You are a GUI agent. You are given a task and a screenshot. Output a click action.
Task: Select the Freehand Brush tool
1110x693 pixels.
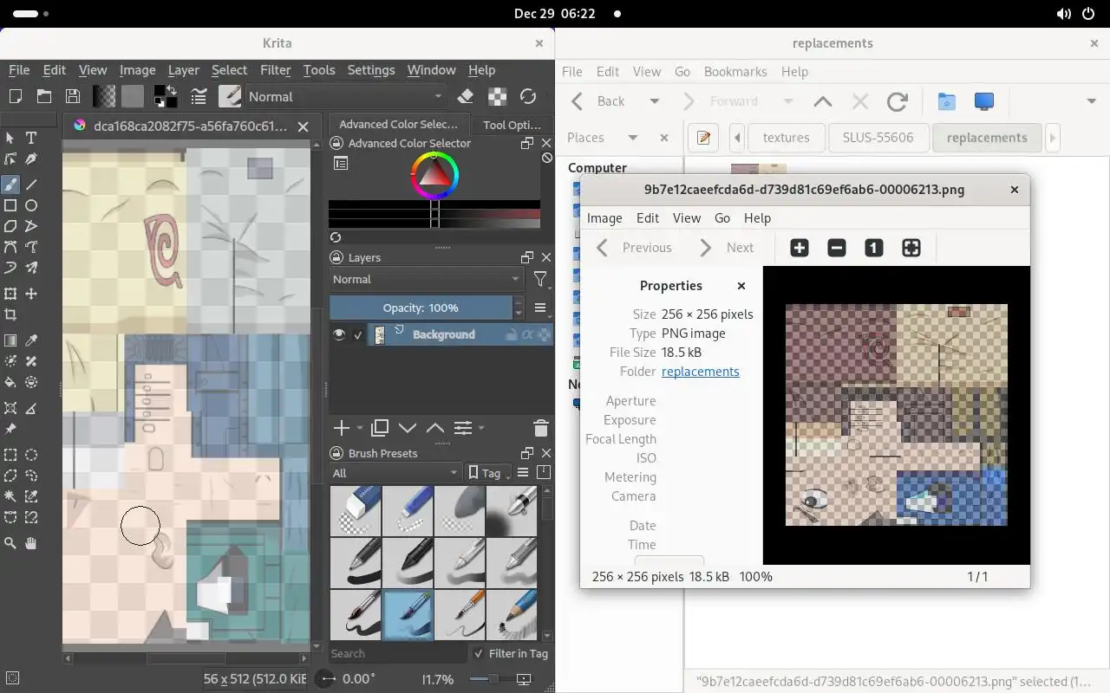tap(10, 184)
